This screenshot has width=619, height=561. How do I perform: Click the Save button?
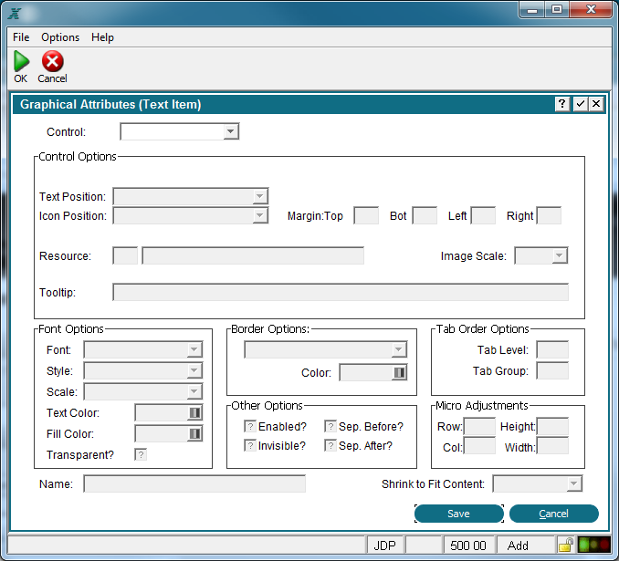(458, 514)
